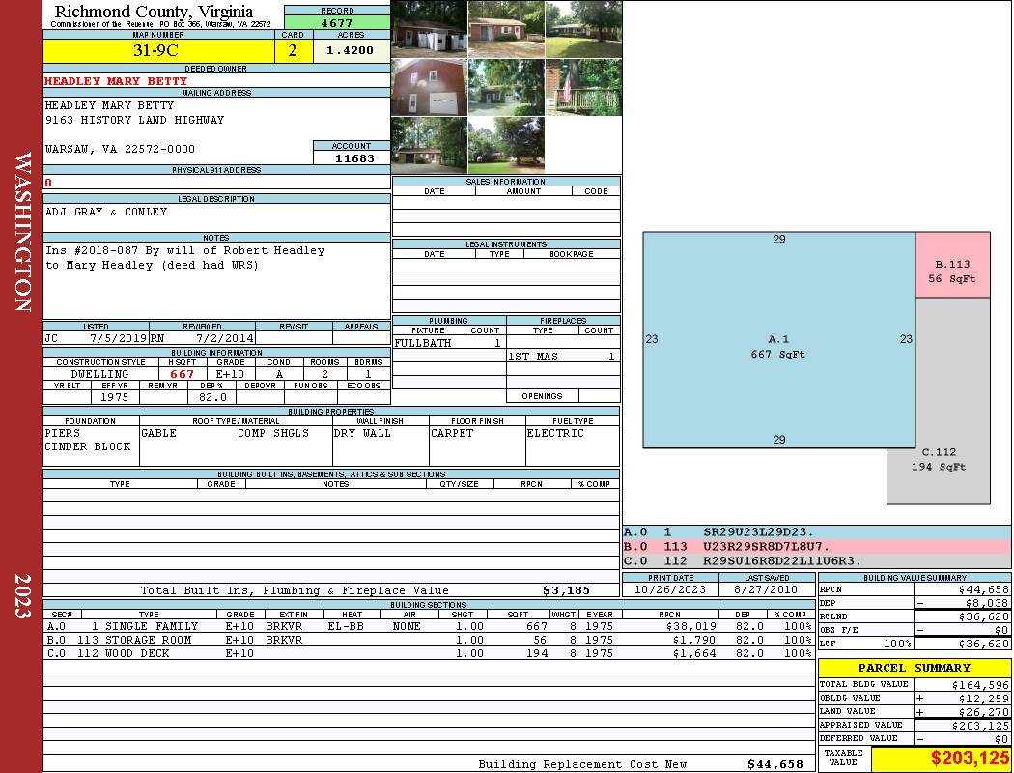Select the C.0 112 wood deck section row
Screen dimensions: 1014x773
tap(429, 653)
